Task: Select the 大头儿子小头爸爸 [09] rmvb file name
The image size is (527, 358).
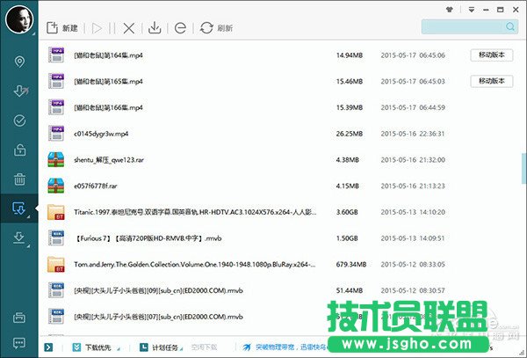Action: coord(158,290)
